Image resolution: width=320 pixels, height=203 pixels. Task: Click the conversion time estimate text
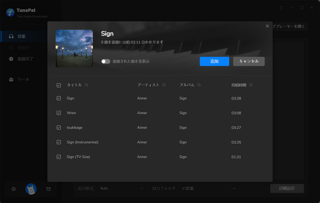(132, 42)
